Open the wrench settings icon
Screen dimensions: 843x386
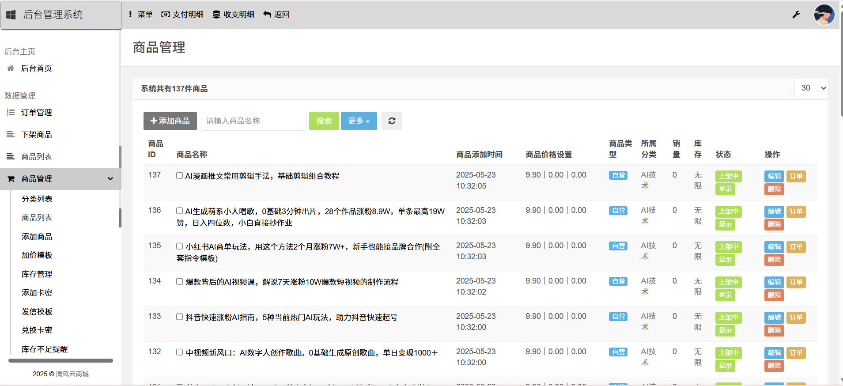pyautogui.click(x=796, y=15)
